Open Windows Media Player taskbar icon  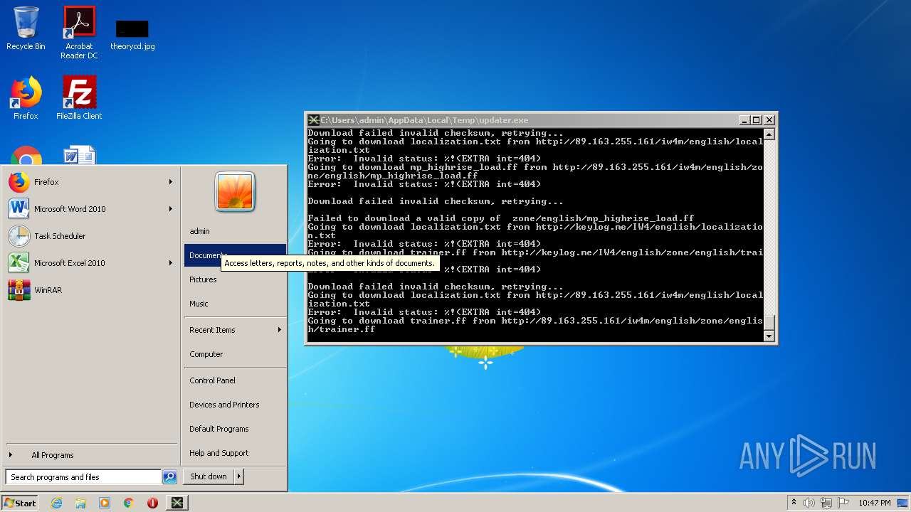[105, 503]
